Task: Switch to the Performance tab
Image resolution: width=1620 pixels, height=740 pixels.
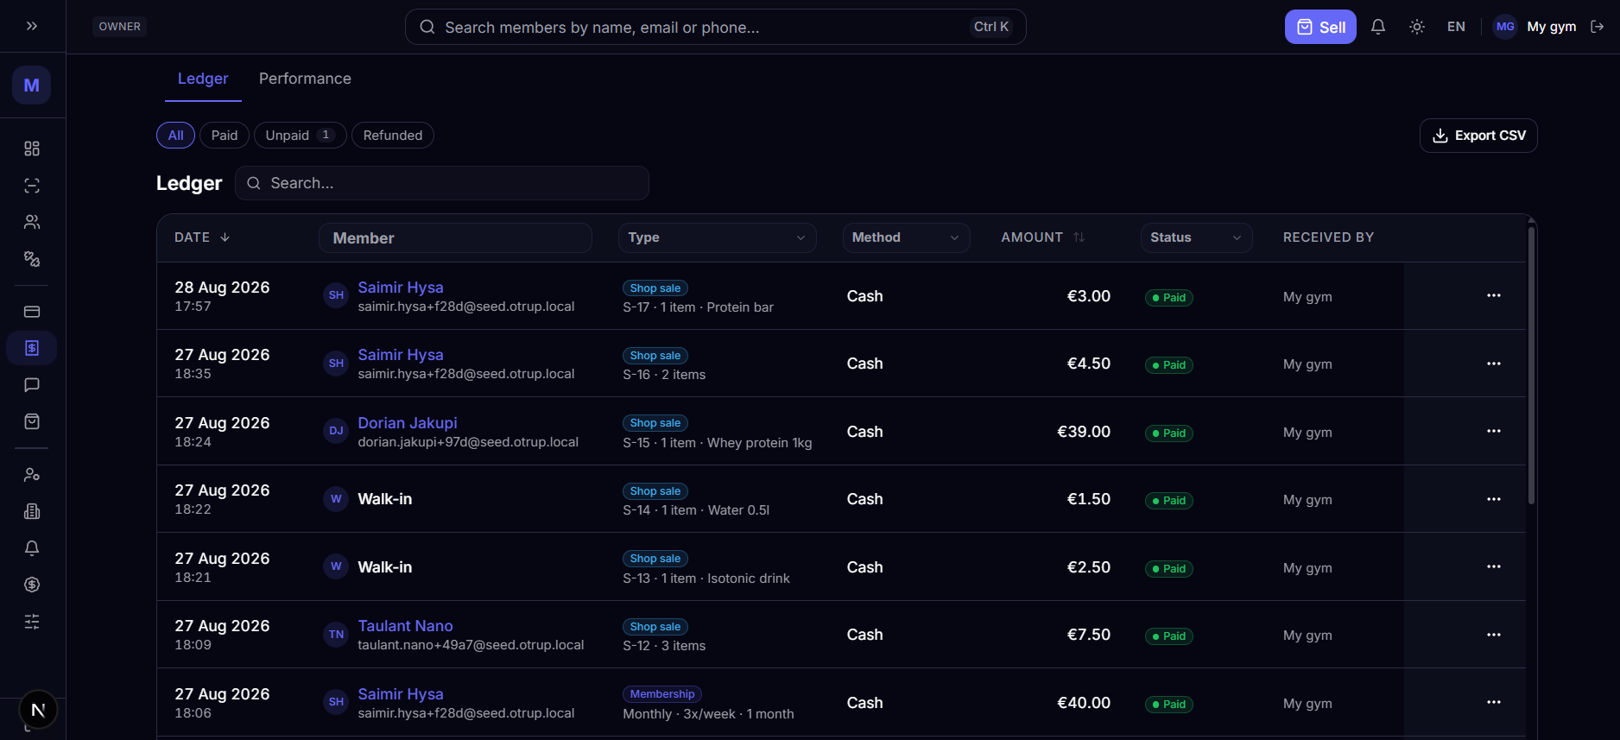Action: (305, 79)
